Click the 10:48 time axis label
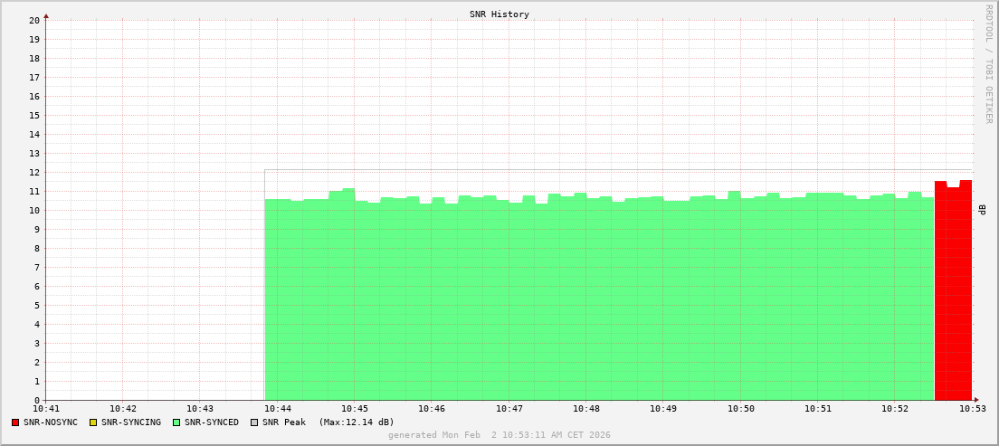Viewport: 999px width, 446px height. coord(585,409)
